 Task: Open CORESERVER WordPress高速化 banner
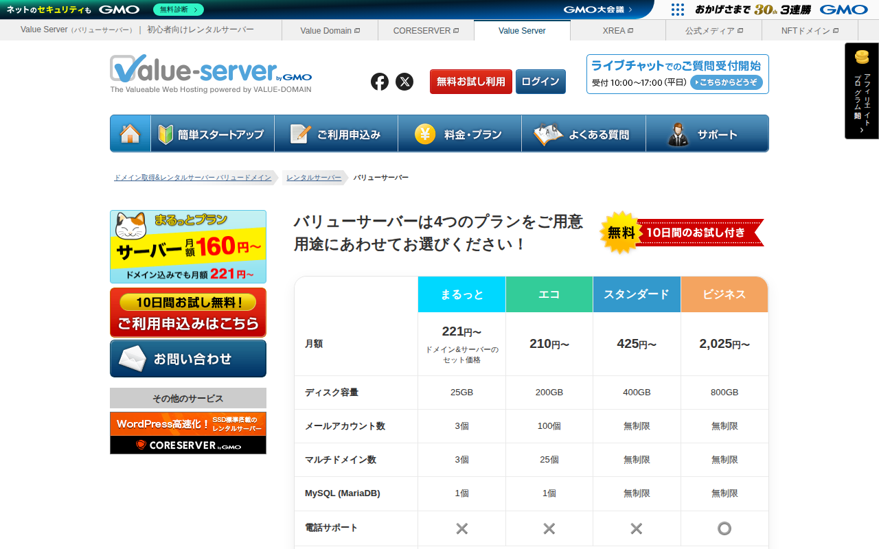coord(188,433)
